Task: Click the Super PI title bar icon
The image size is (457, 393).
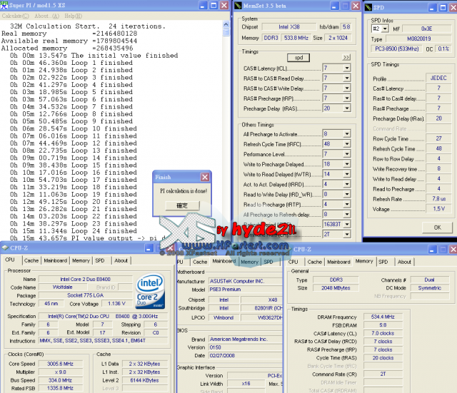Action: point(4,5)
